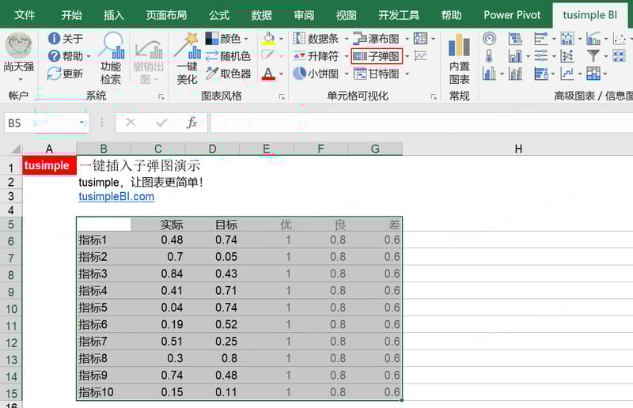The height and width of the screenshot is (408, 633).
Task: Open the 公式 ribbon tab
Action: click(x=219, y=15)
